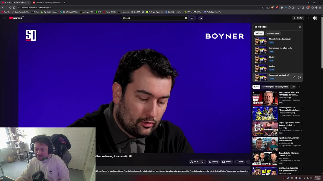This screenshot has width=323, height=181.
Task: Open options for 'FENERBAHÇE'NİN 3 NET TRANSFERE' video
Action: 302,93
